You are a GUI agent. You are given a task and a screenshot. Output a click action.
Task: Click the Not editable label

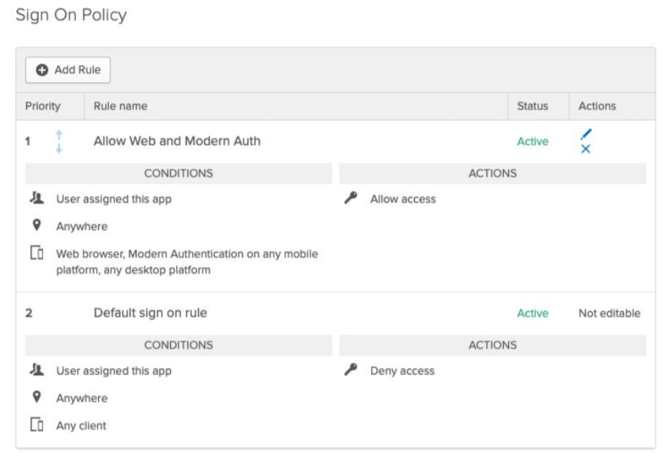[610, 313]
